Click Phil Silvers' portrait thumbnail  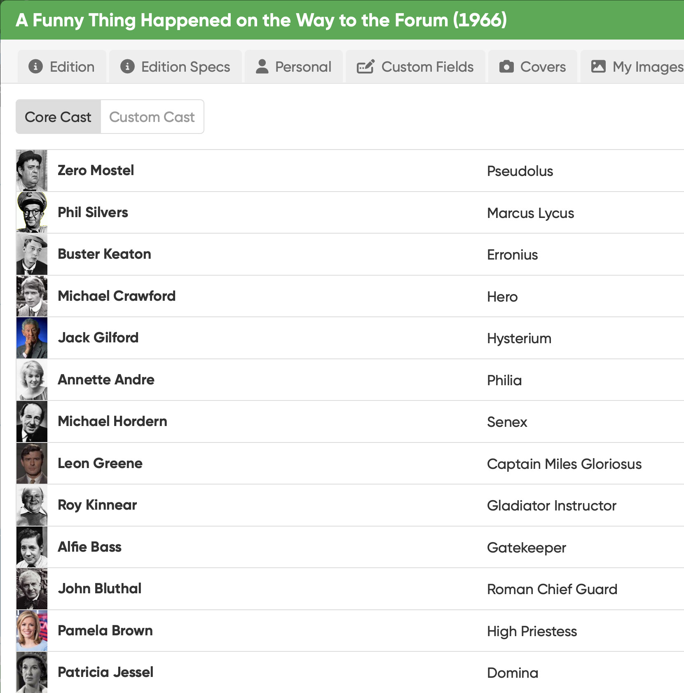click(x=32, y=212)
